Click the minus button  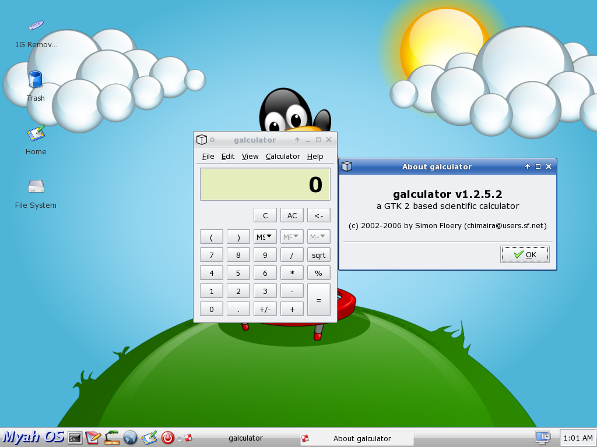(292, 291)
